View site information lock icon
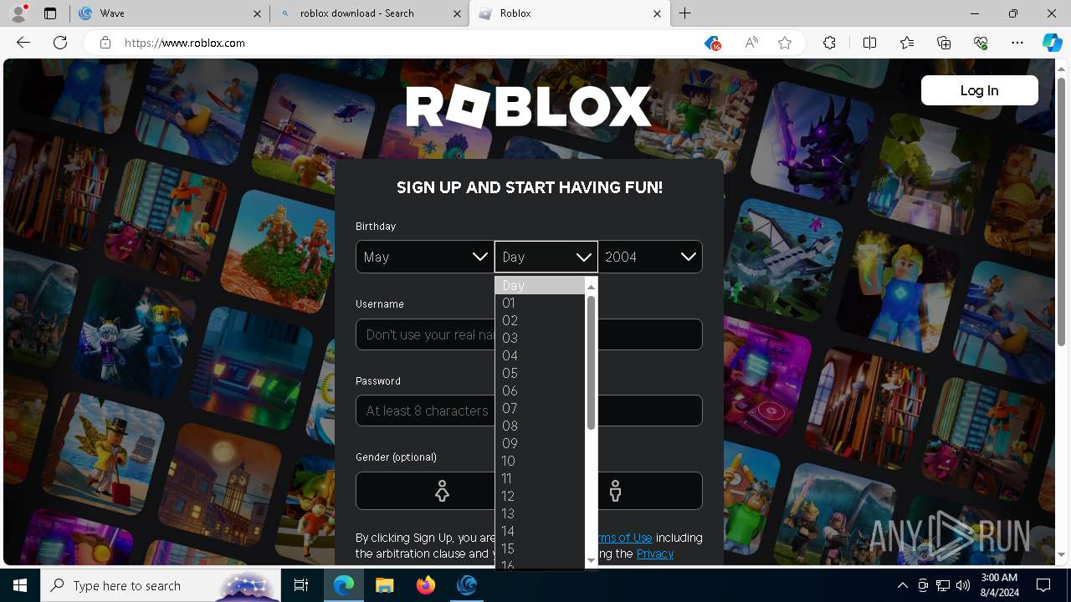The height and width of the screenshot is (602, 1071). [x=105, y=43]
